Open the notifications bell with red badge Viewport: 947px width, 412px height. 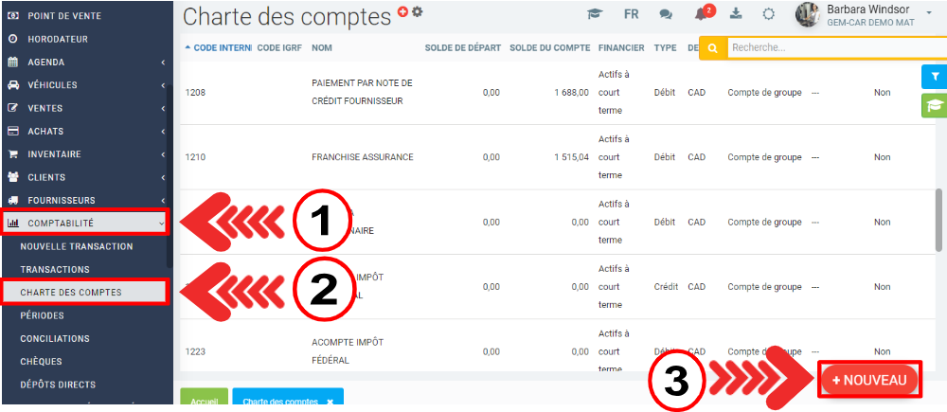(702, 14)
